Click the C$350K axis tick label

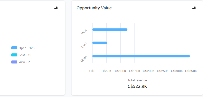191,71
